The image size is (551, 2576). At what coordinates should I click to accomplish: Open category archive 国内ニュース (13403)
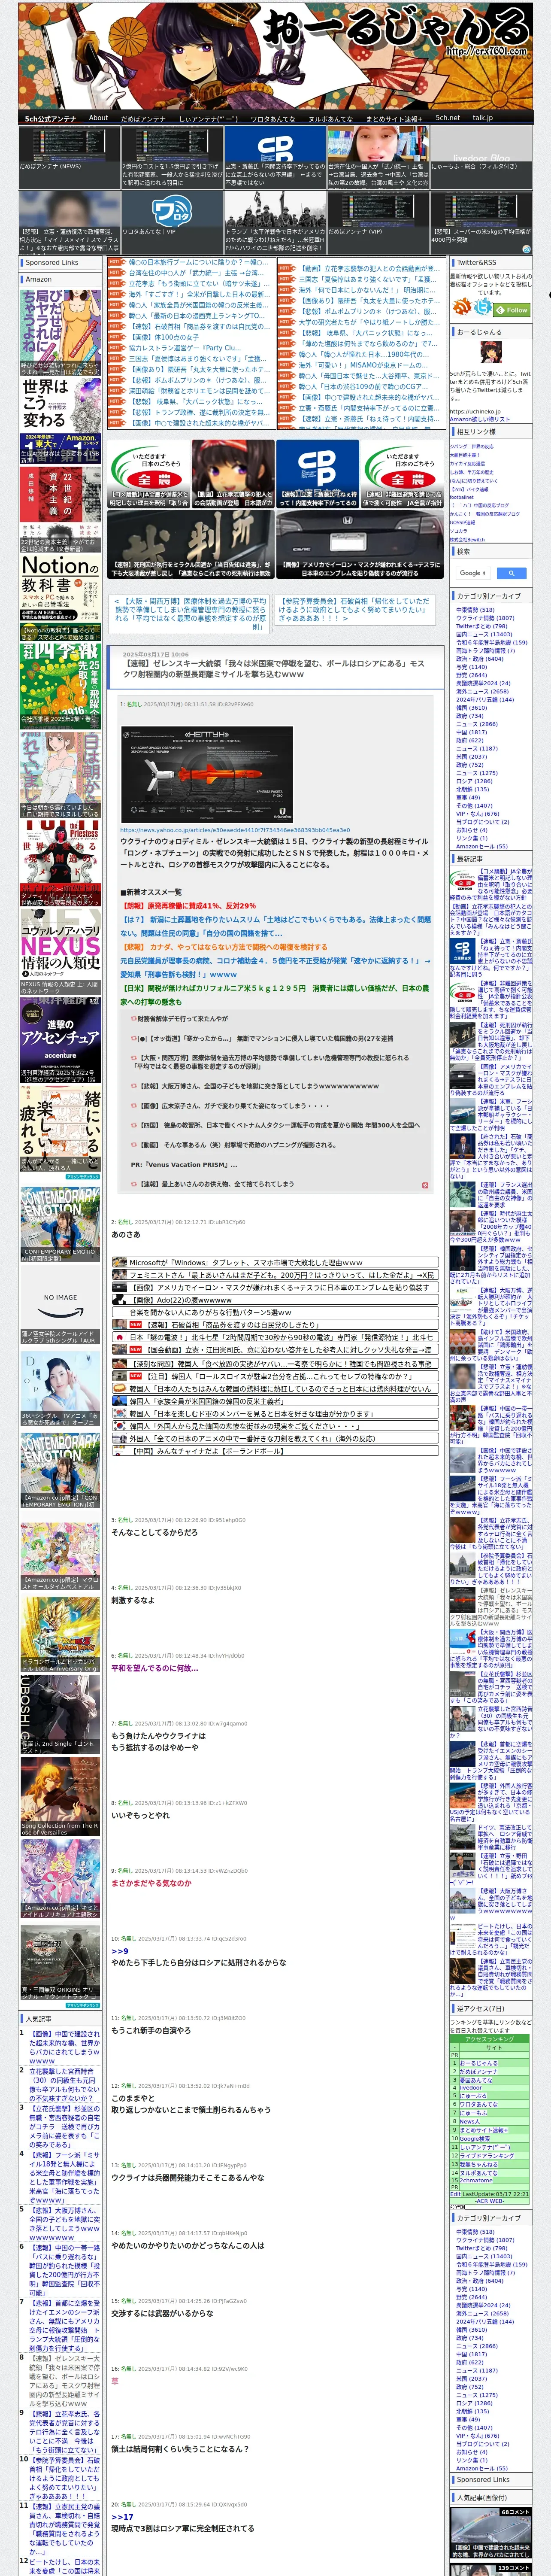click(484, 634)
